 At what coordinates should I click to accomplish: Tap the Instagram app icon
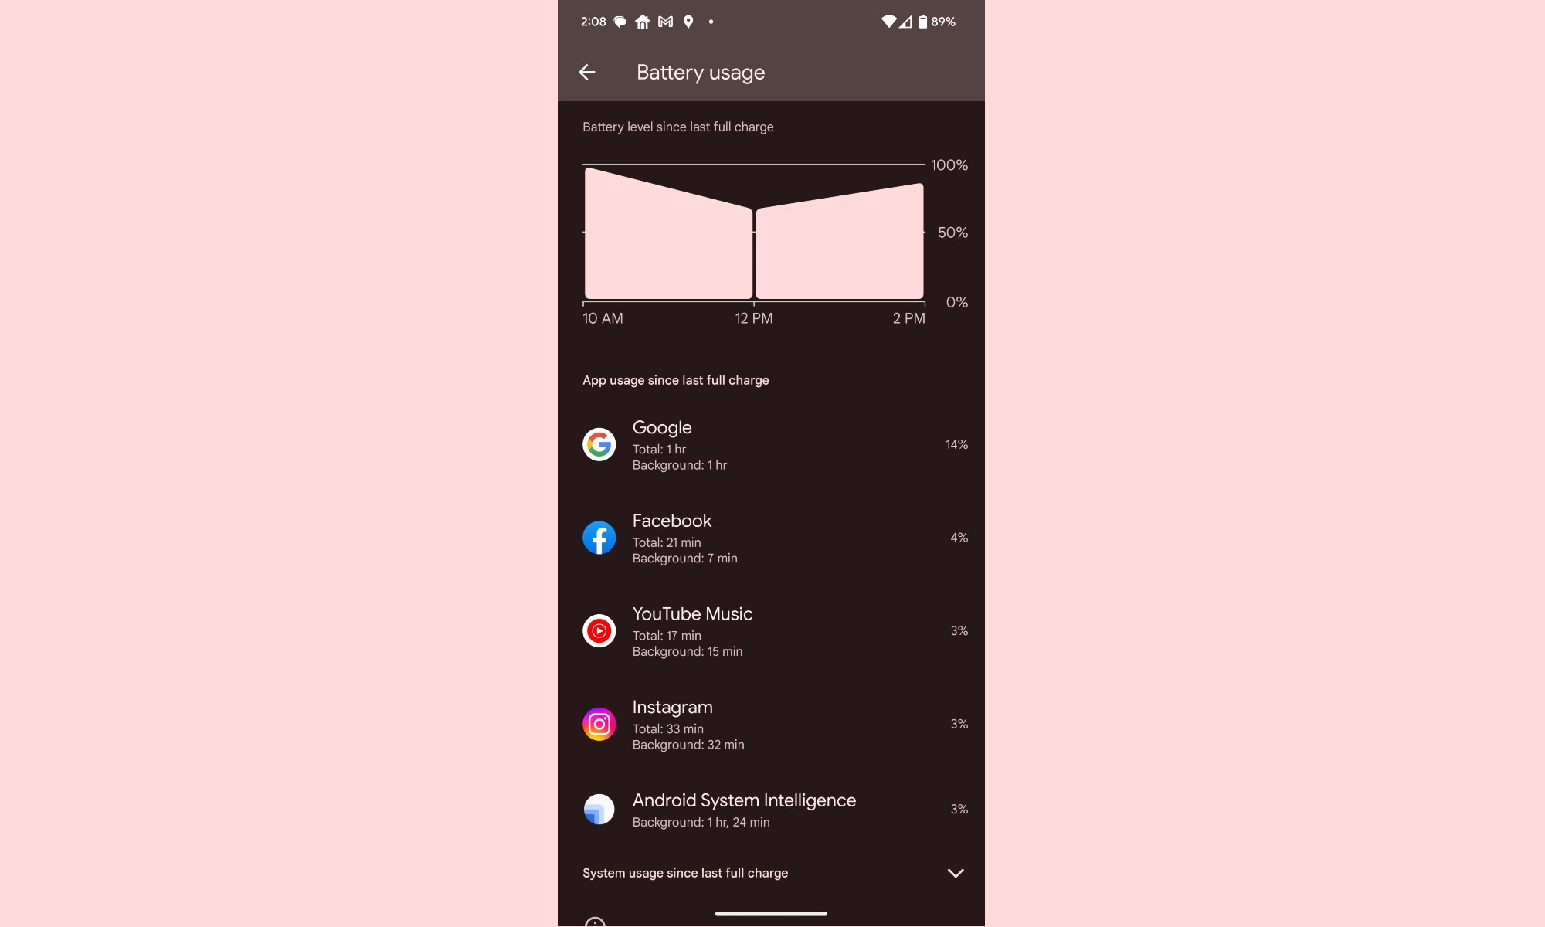pos(598,724)
